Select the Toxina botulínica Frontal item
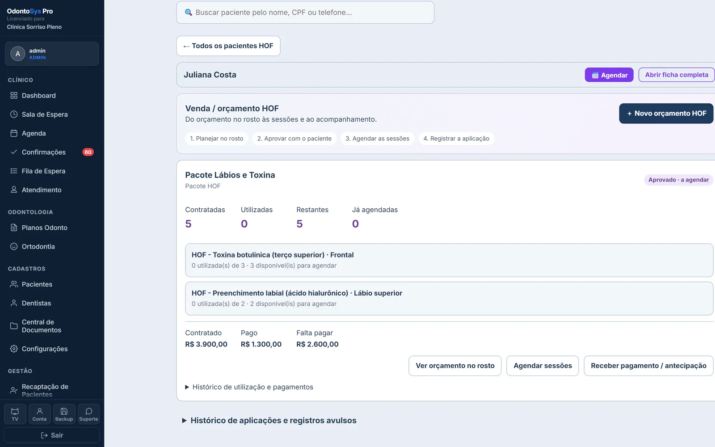The height and width of the screenshot is (447, 715). (449, 260)
